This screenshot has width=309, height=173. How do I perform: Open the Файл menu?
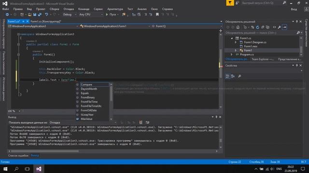[x=5, y=9]
